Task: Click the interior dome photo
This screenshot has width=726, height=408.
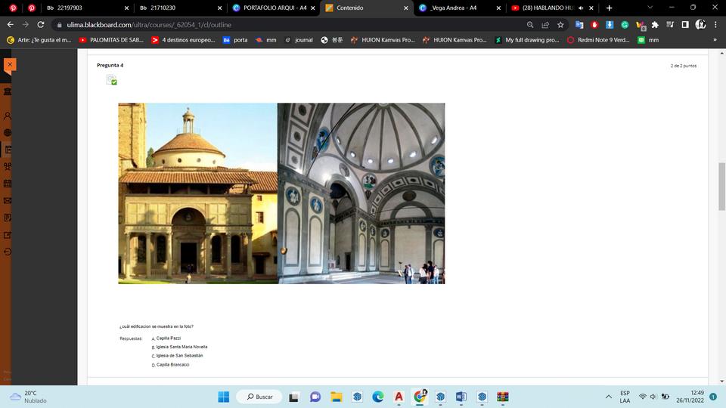Action: (361, 193)
